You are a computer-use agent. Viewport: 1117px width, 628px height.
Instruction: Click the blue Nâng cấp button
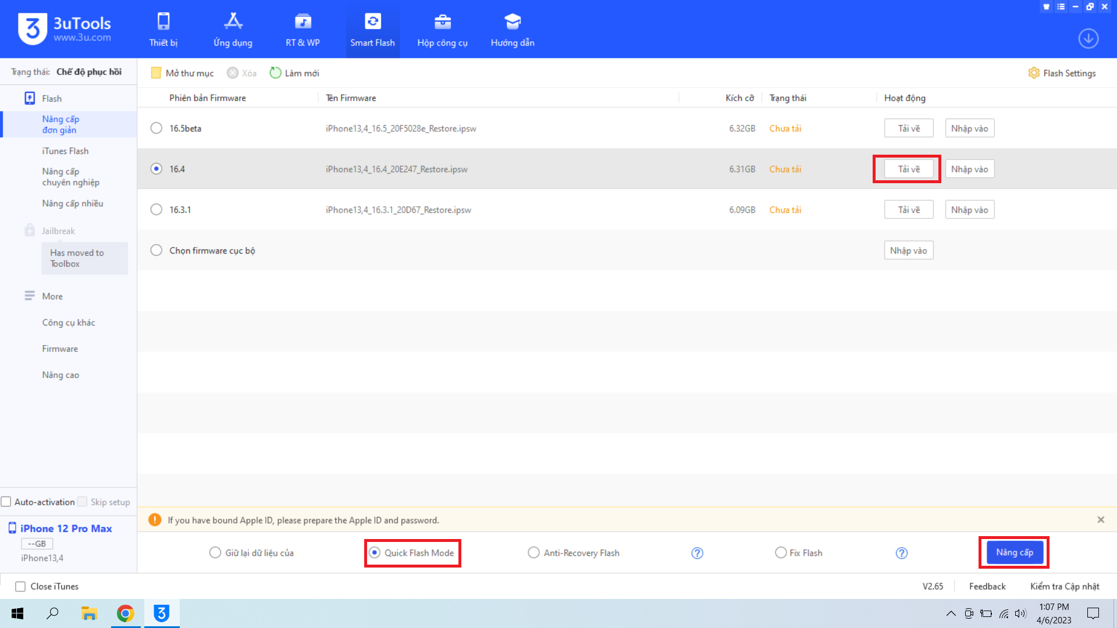pos(1014,552)
